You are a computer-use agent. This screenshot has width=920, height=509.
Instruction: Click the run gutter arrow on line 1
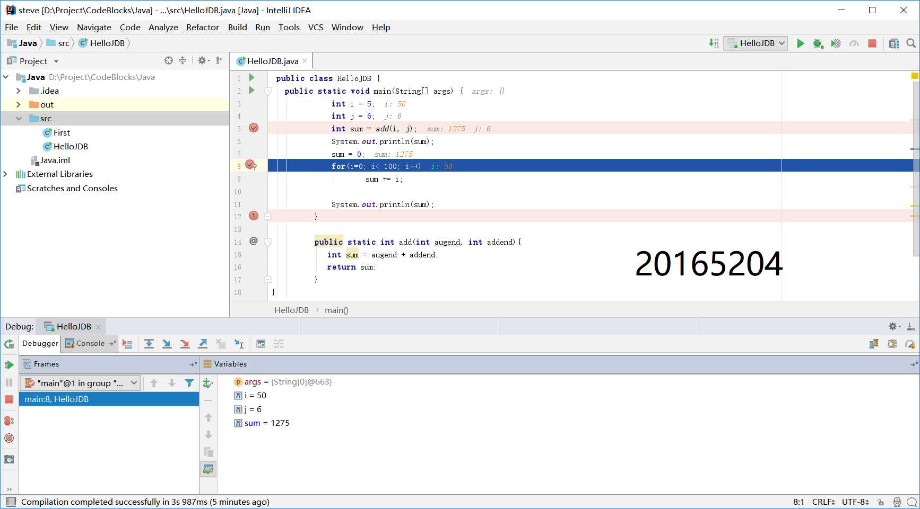tap(252, 78)
